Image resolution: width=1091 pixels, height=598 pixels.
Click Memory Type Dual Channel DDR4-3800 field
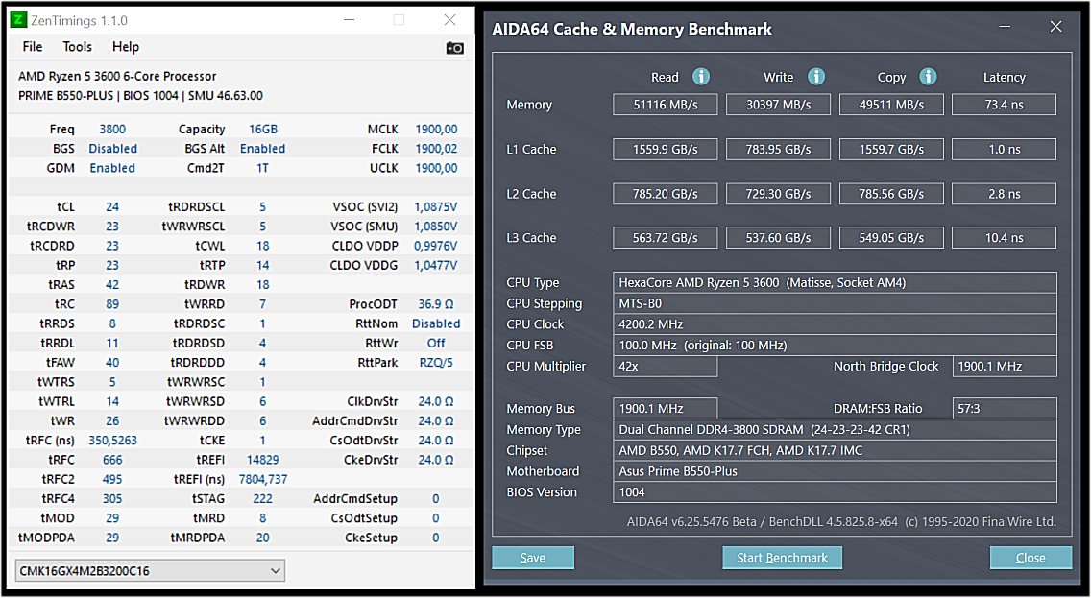point(835,429)
